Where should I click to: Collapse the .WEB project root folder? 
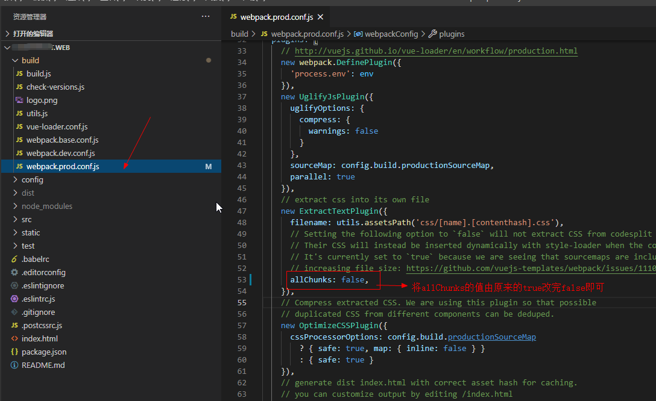point(7,48)
